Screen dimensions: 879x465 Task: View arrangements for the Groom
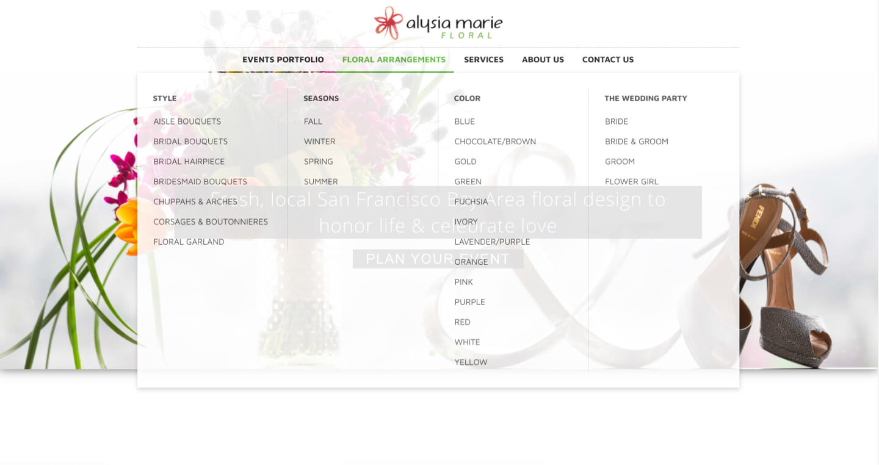pyautogui.click(x=620, y=162)
